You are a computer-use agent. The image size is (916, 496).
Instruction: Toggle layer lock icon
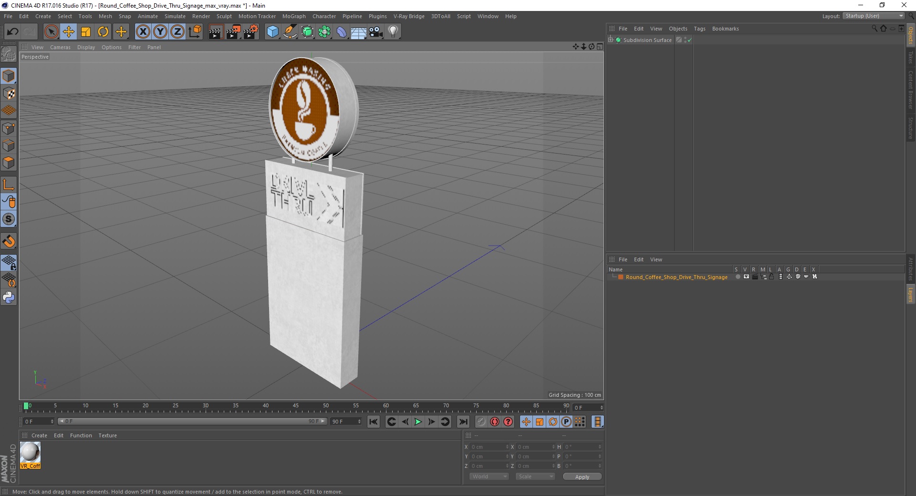[x=771, y=277]
